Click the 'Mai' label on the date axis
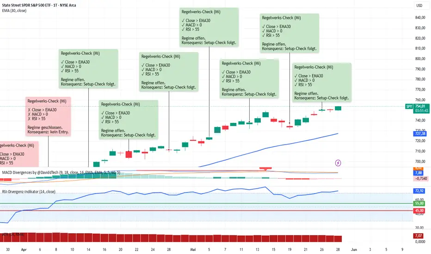 193,249
